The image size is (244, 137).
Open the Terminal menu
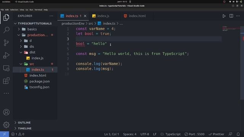click(38, 10)
